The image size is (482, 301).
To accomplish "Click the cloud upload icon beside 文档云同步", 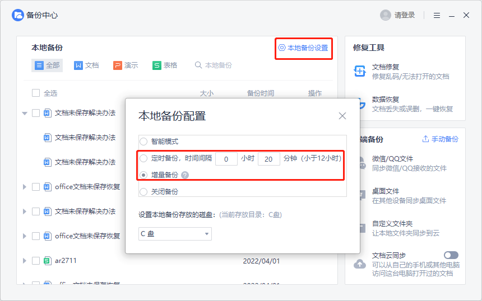I will (360, 264).
